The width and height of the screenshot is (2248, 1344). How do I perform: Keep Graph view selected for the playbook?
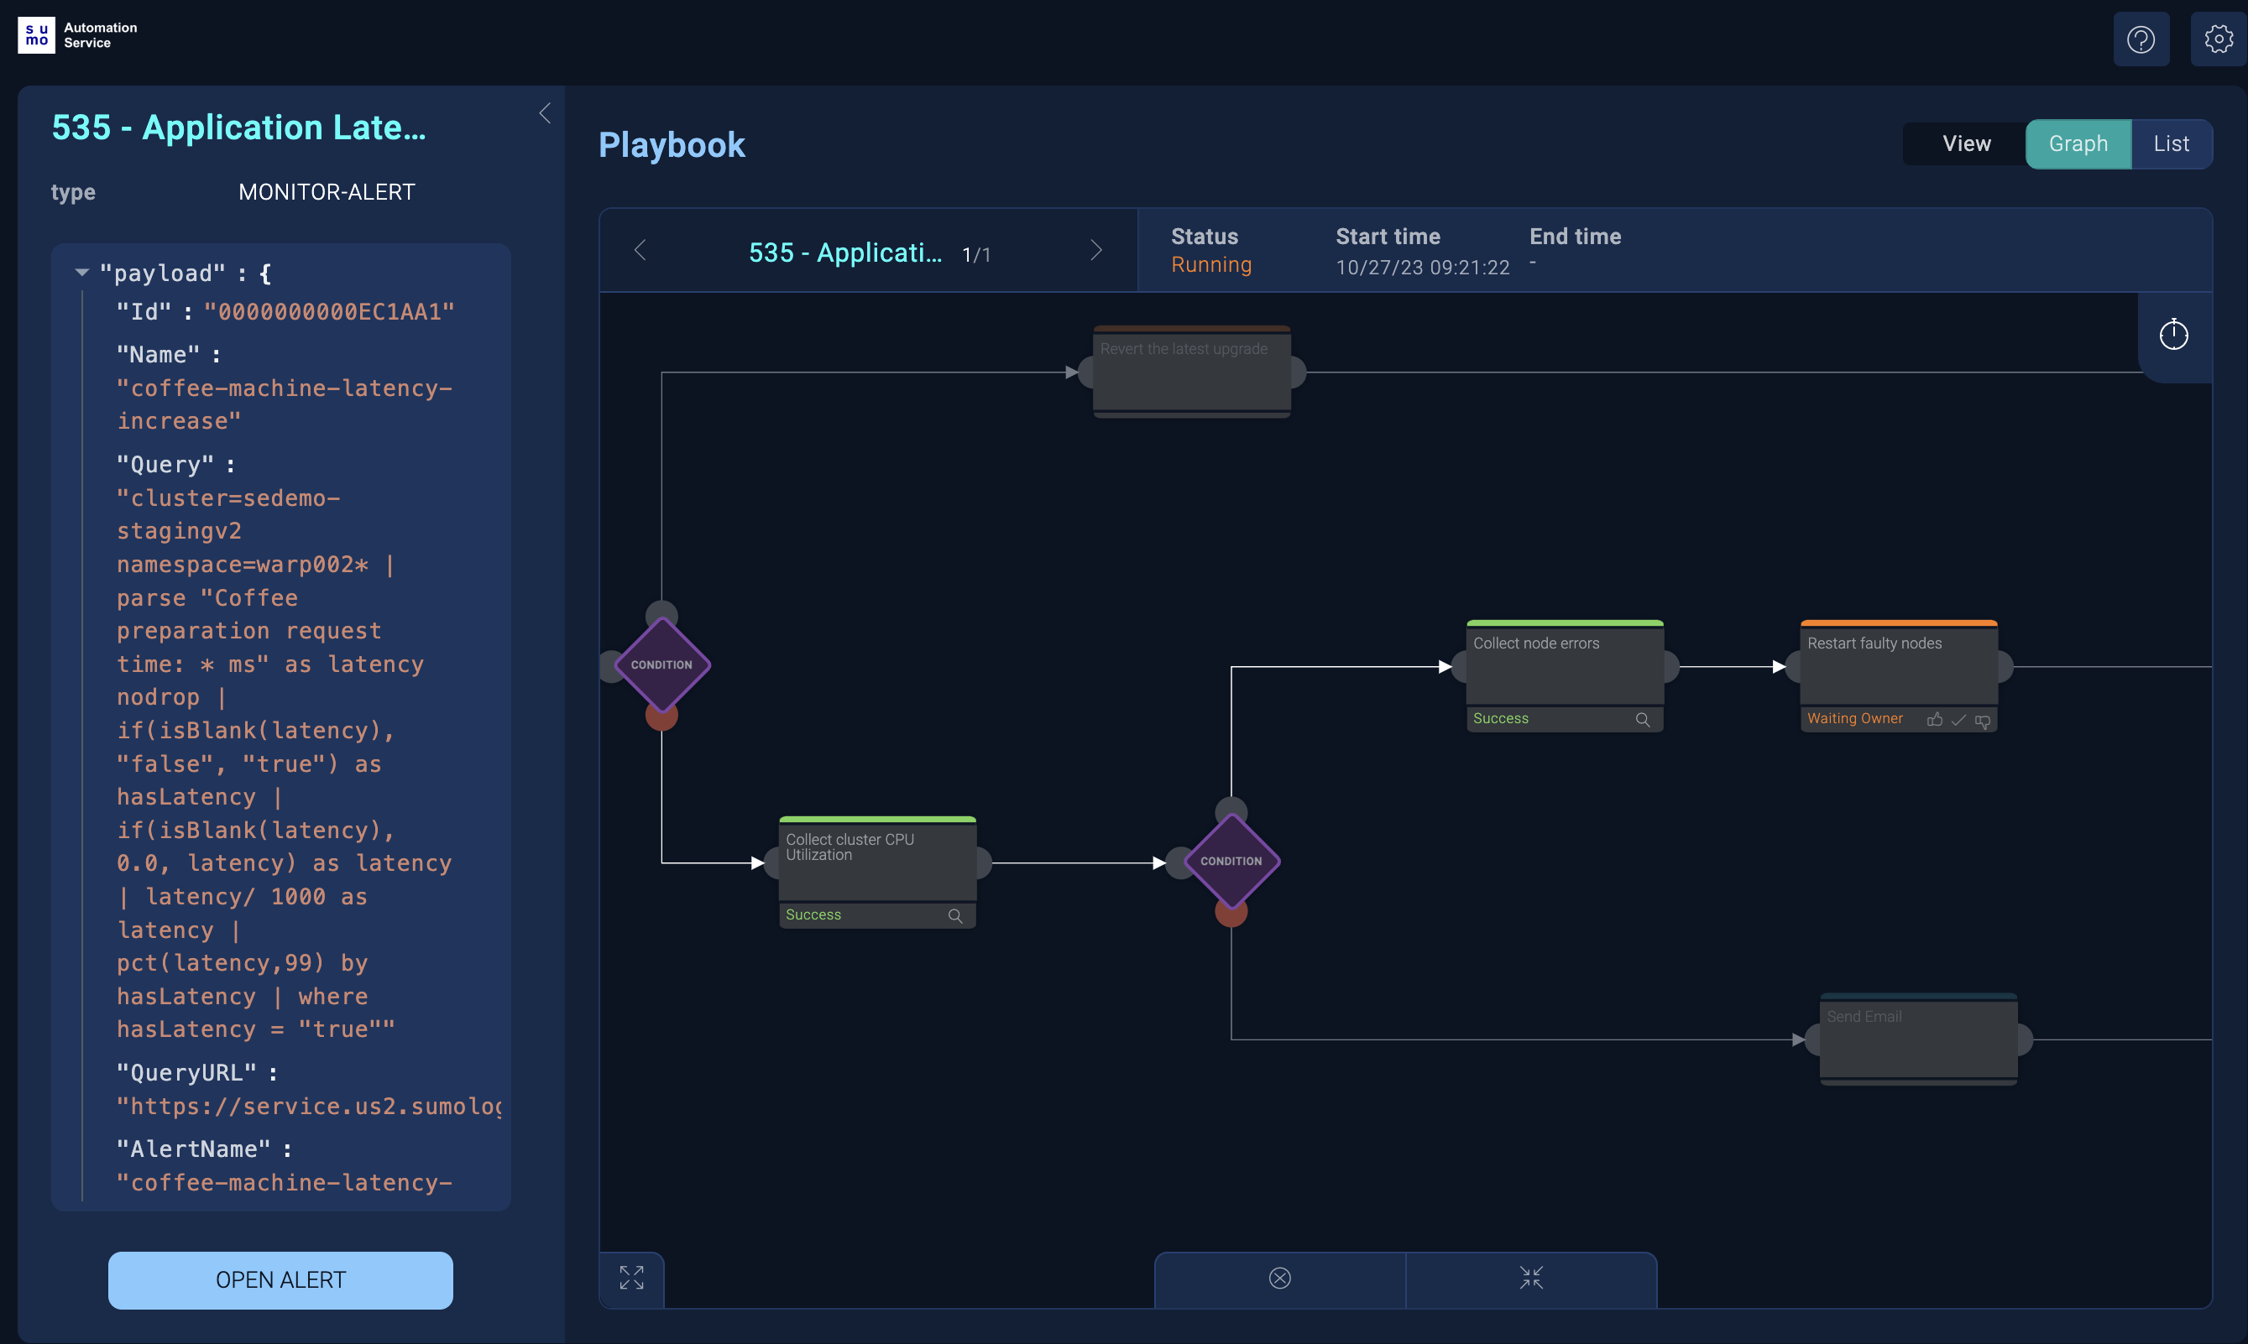coord(2078,143)
